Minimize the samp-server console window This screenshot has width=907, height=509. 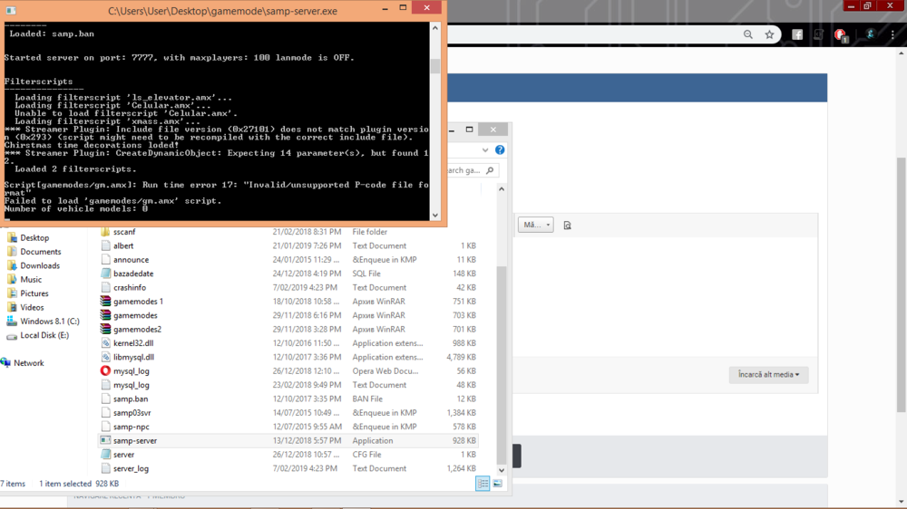[385, 8]
